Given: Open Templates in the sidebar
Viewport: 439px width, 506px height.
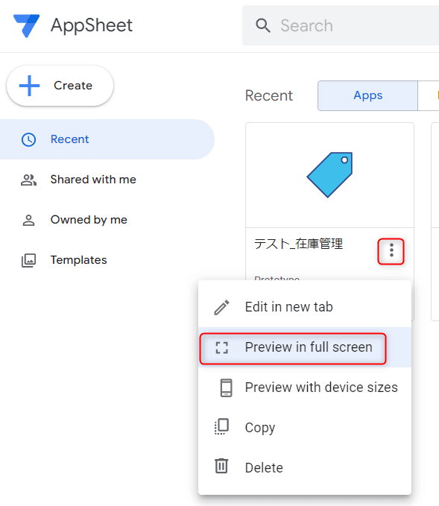Looking at the screenshot, I should click(x=107, y=260).
